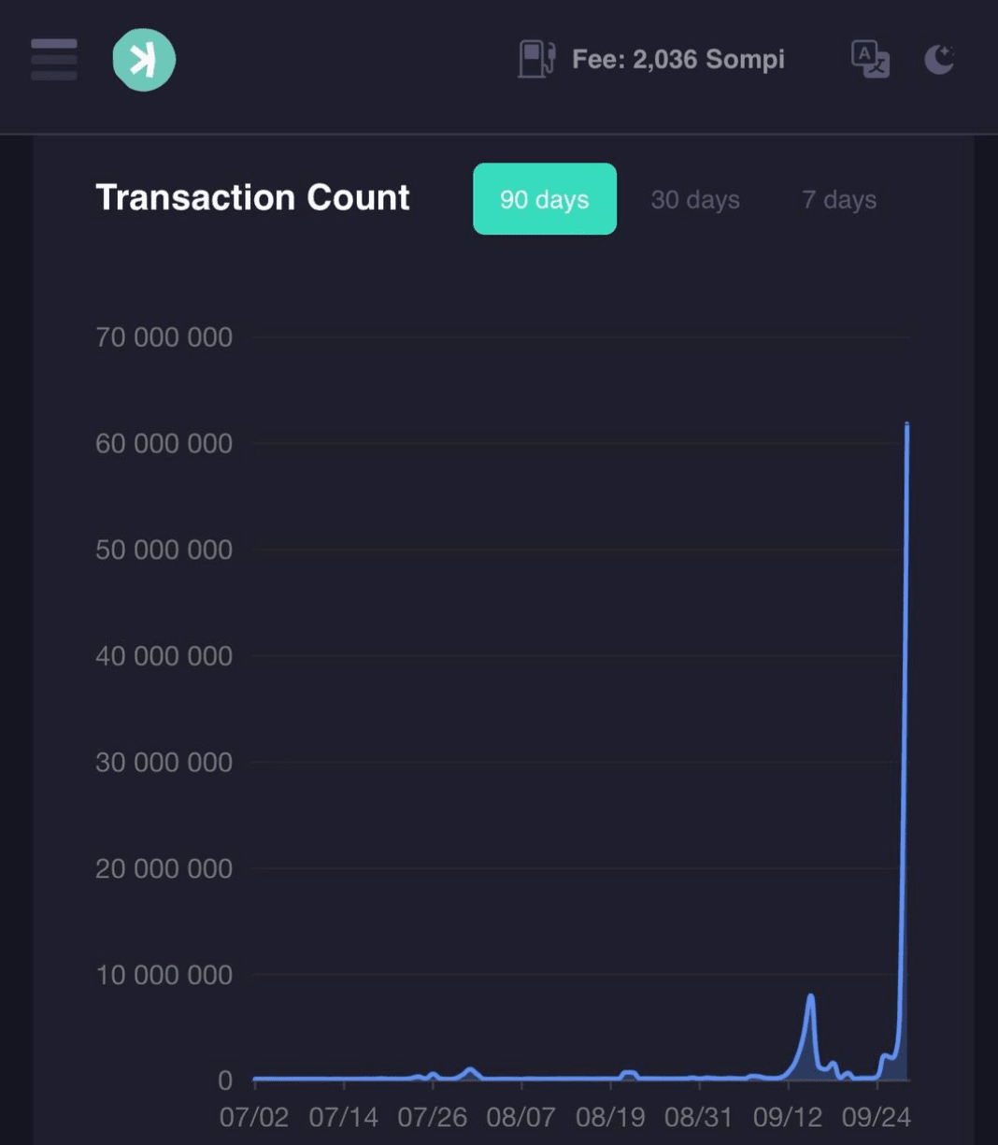Viewport: 998px width, 1145px height.
Task: Click the top of the chart spike
Action: pyautogui.click(x=906, y=425)
